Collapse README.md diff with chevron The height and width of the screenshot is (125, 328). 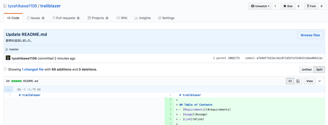320,81
